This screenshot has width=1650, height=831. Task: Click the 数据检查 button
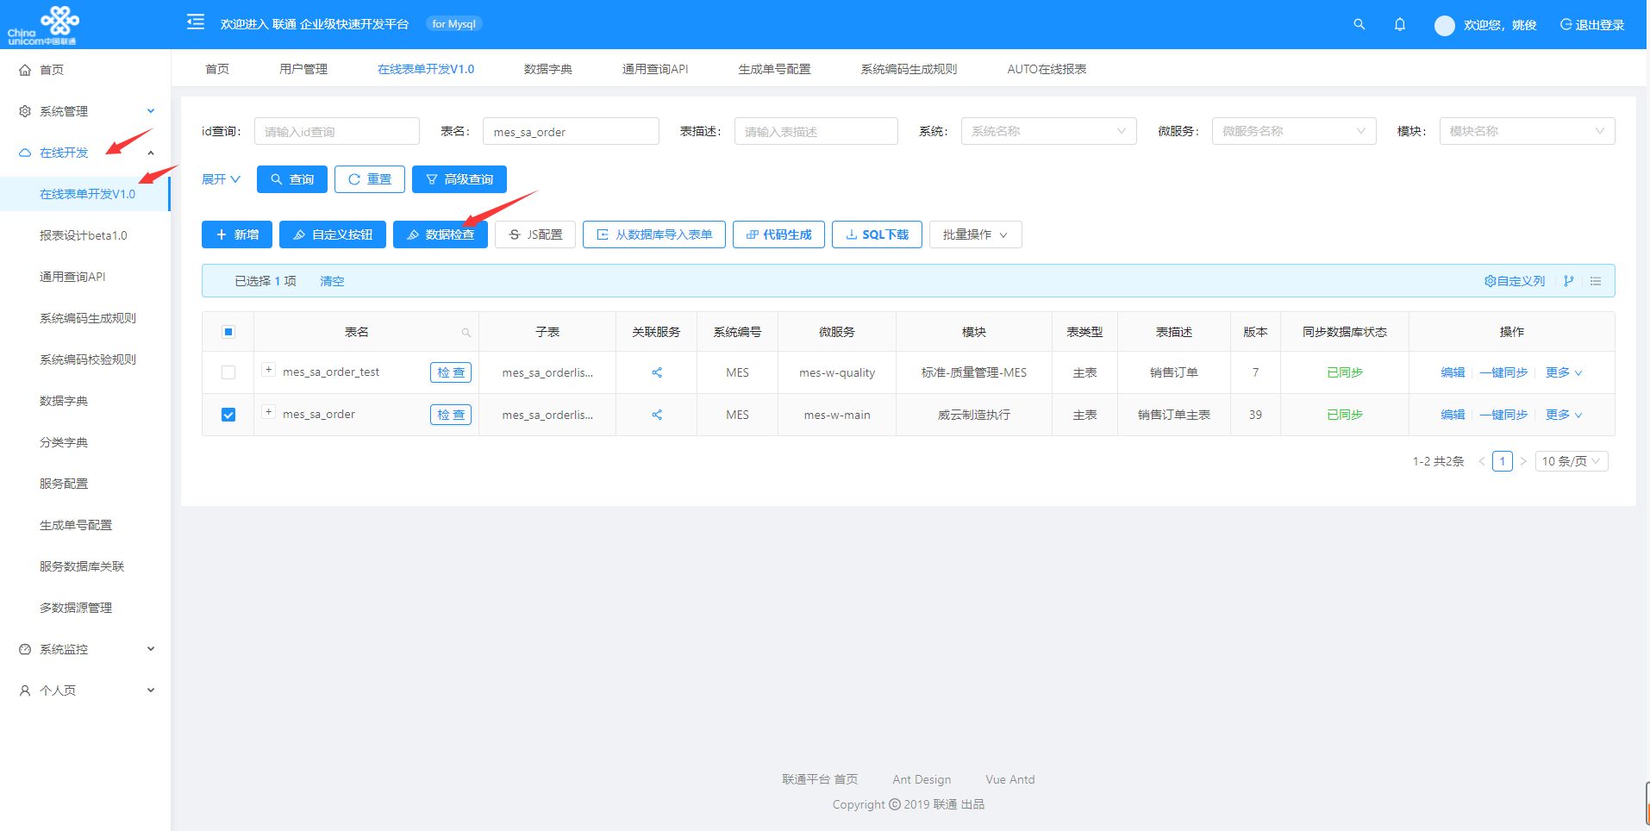441,234
